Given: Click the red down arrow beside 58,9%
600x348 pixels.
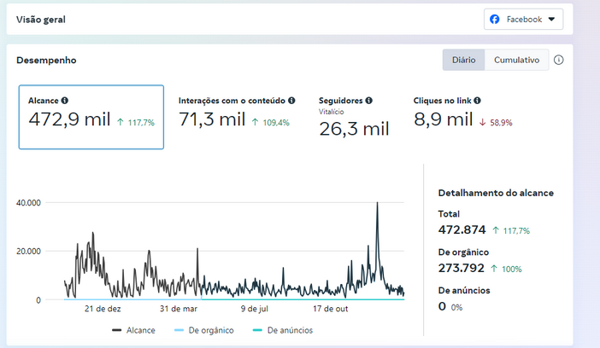Looking at the screenshot, I should click(483, 122).
